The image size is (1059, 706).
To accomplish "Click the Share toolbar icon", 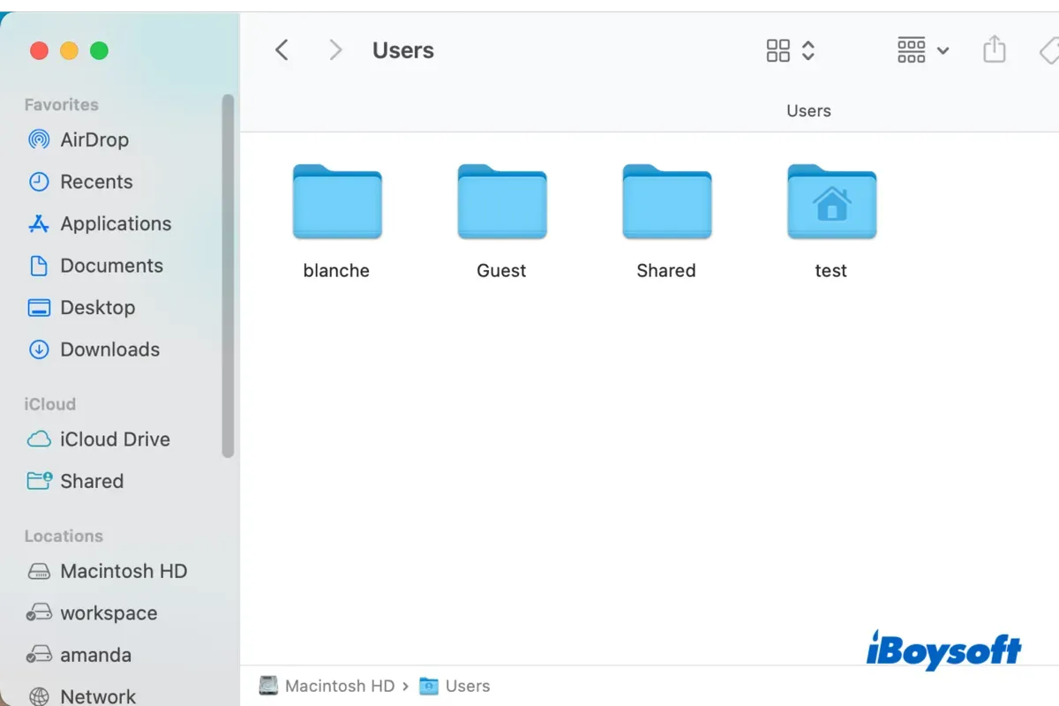I will point(995,49).
